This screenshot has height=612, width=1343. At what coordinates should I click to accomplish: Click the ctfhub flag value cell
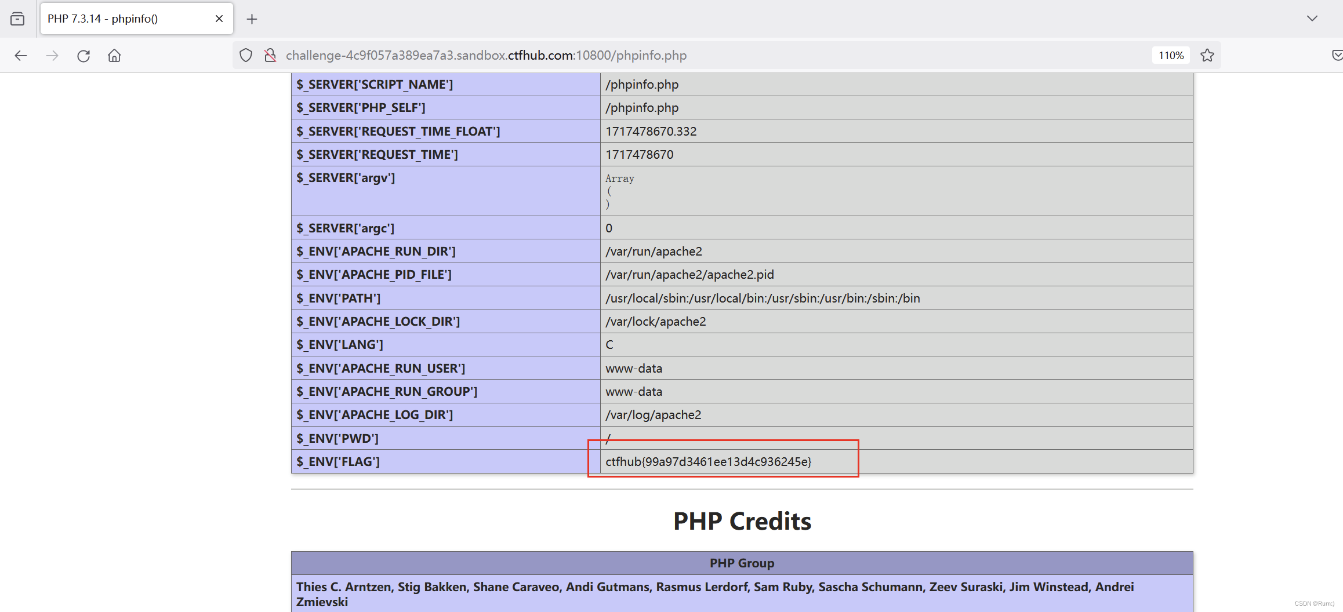point(896,462)
